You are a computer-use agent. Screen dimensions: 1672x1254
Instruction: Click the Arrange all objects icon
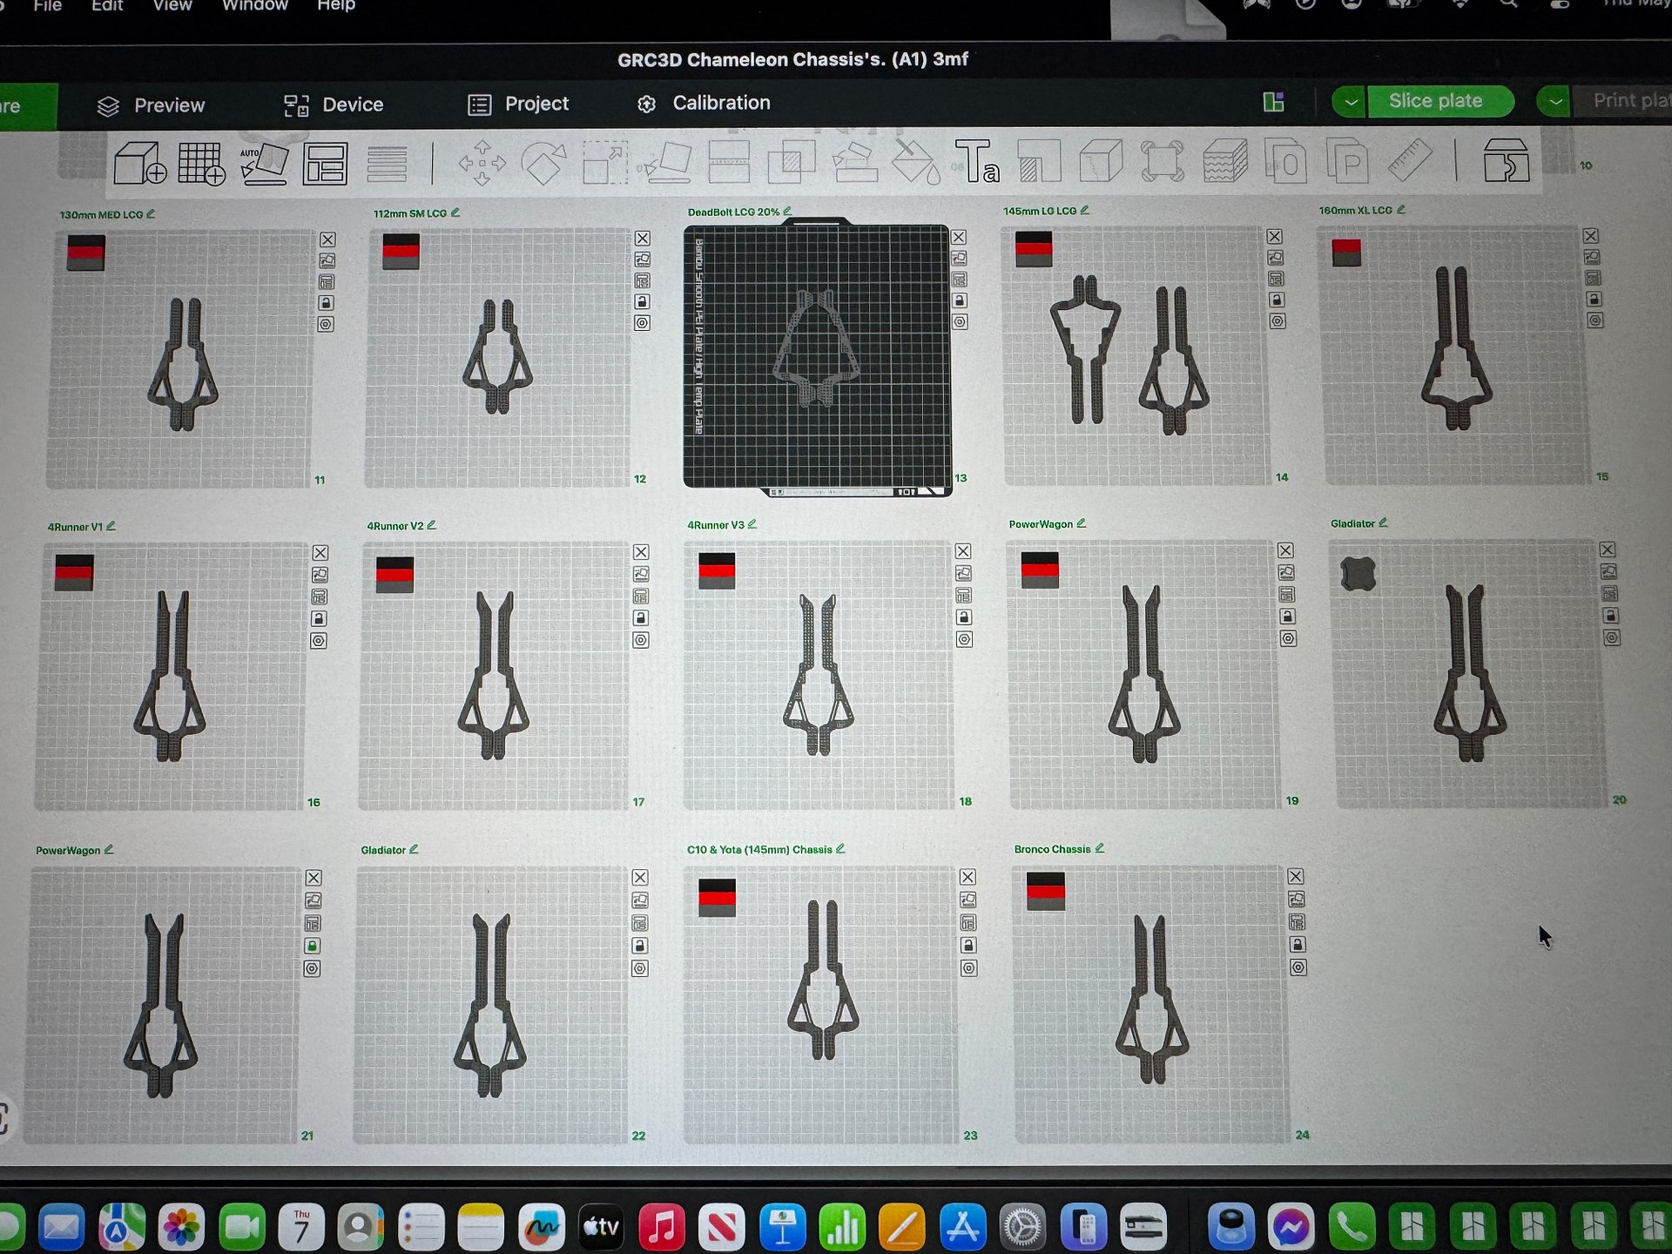coord(325,164)
